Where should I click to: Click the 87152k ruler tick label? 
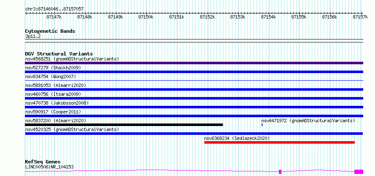(207, 17)
